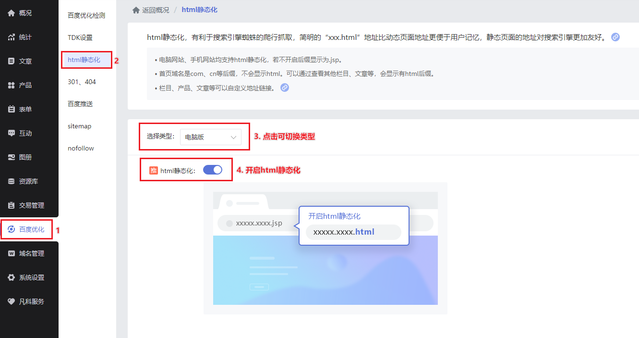Open 301、404 submenu item
Image resolution: width=639 pixels, height=338 pixels.
(82, 82)
